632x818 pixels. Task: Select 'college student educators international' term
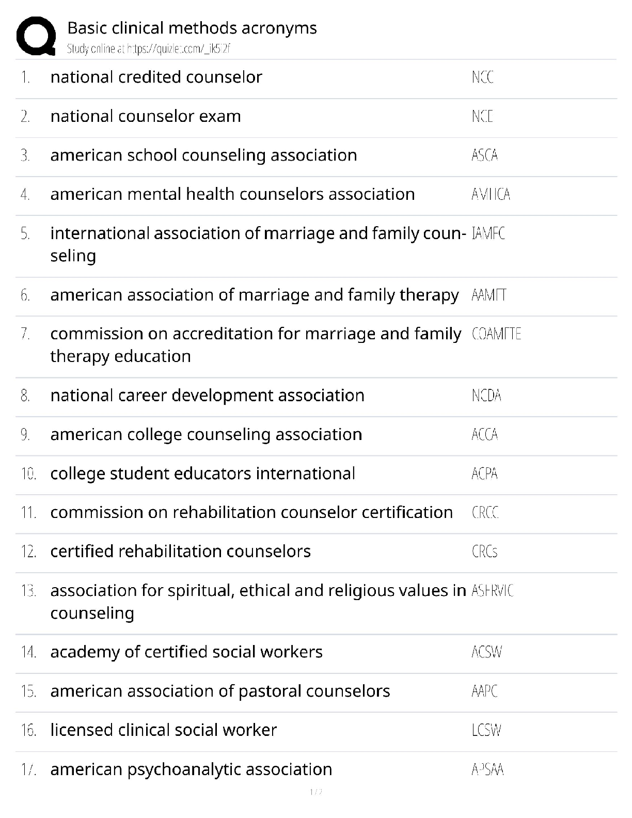click(202, 474)
